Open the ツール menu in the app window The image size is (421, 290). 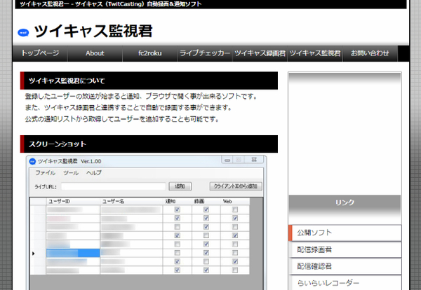(71, 172)
